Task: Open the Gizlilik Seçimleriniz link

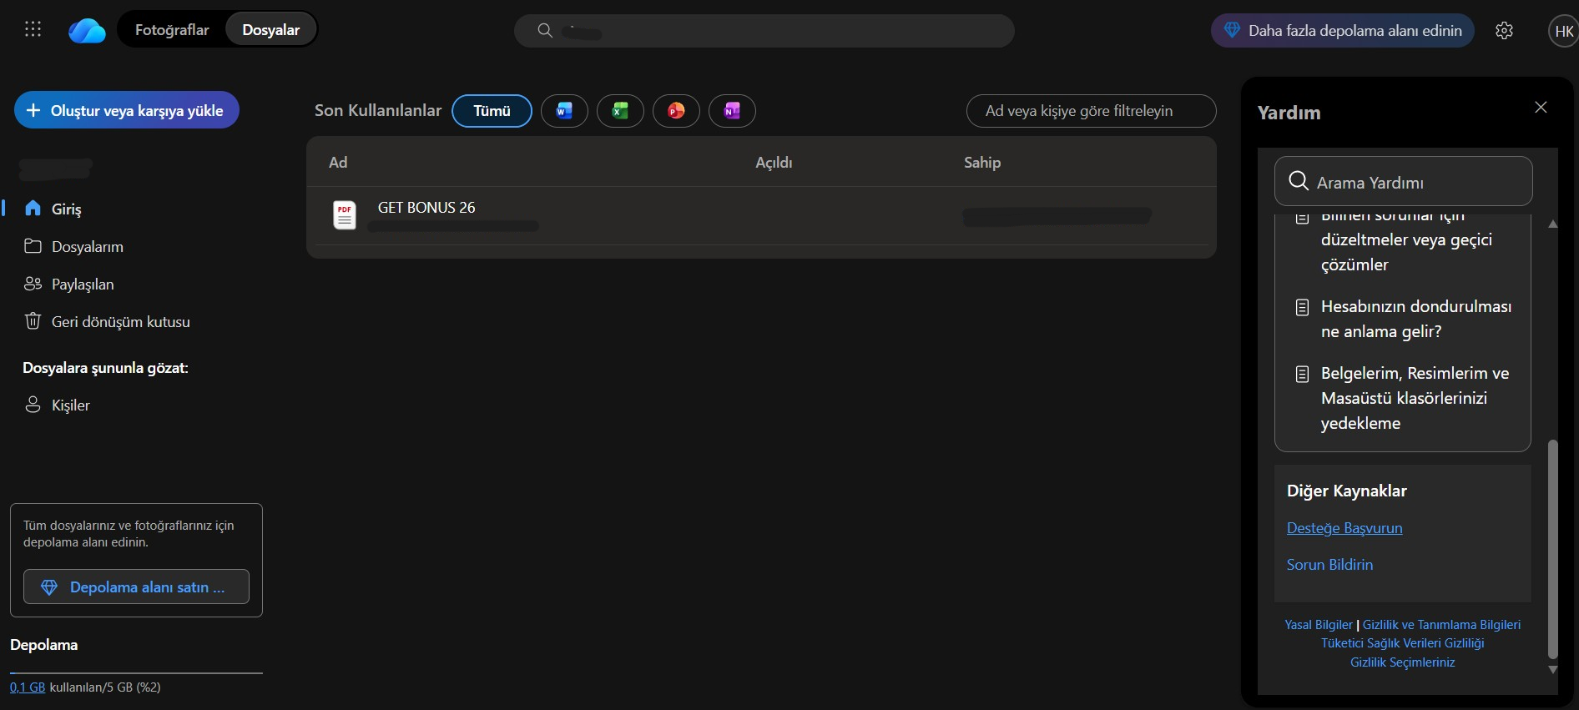Action: point(1403,662)
